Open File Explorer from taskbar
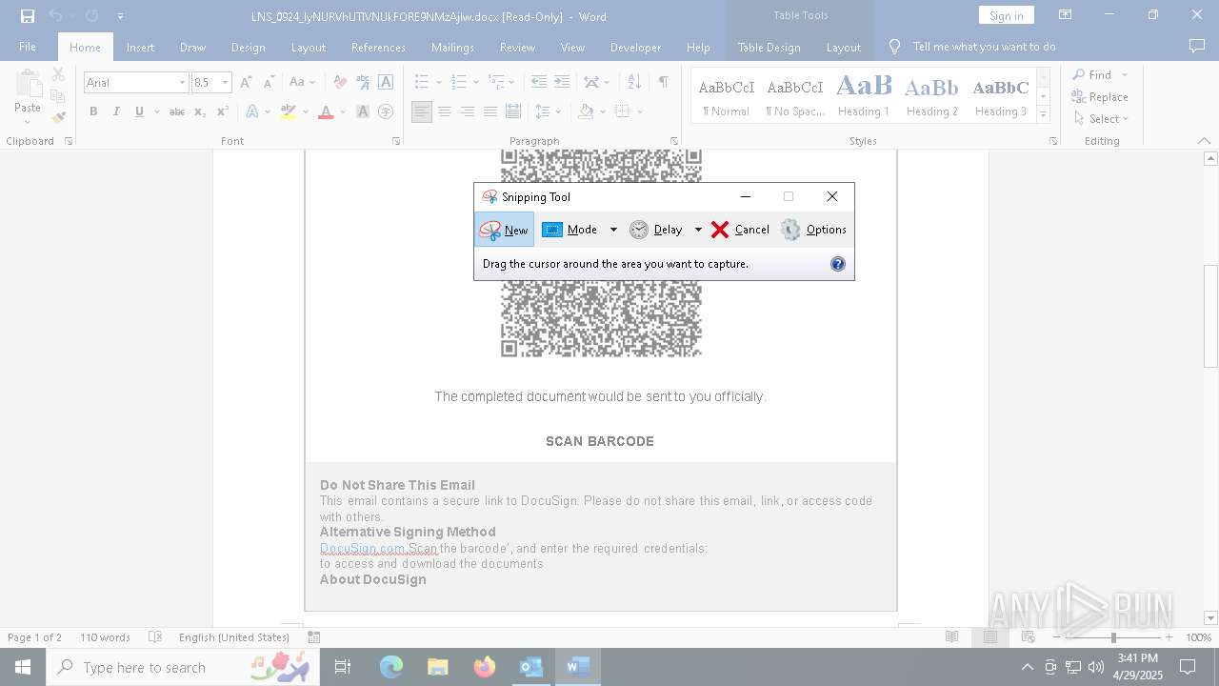The width and height of the screenshot is (1219, 686). point(438,667)
